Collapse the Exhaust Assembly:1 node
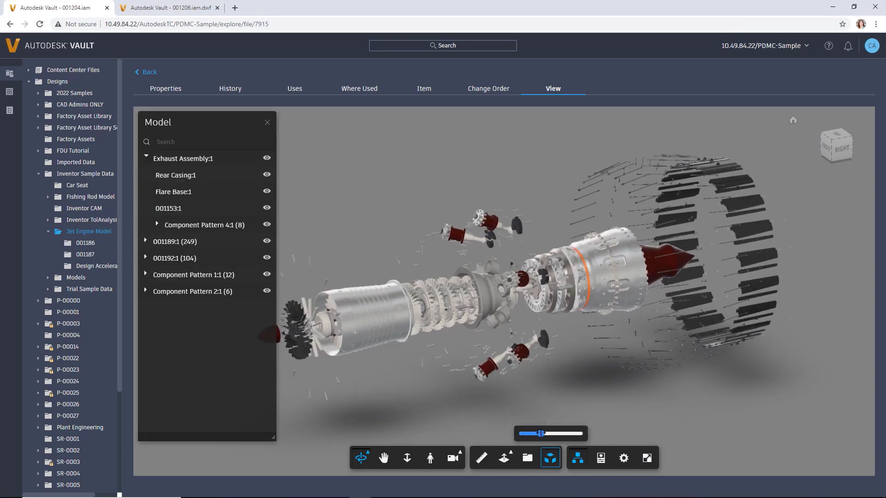This screenshot has width=886, height=498. (146, 156)
